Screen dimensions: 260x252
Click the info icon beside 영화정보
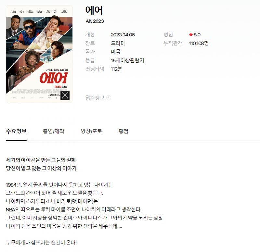pyautogui.click(x=109, y=98)
